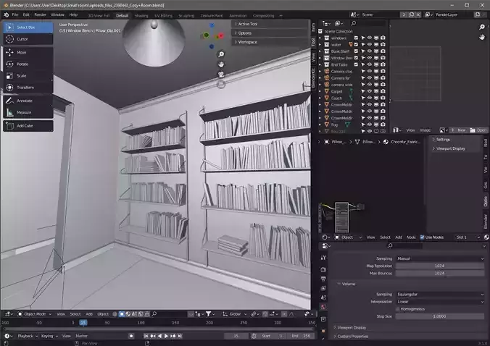
Task: Toggle the Use Nodes checkbox
Action: (x=422, y=237)
